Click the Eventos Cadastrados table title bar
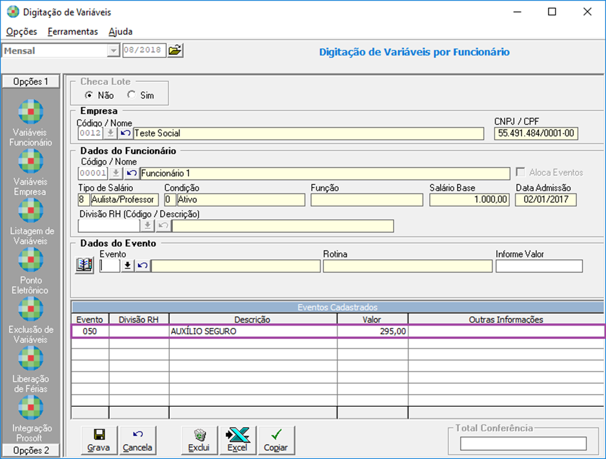Image resolution: width=606 pixels, height=459 pixels. tap(338, 308)
